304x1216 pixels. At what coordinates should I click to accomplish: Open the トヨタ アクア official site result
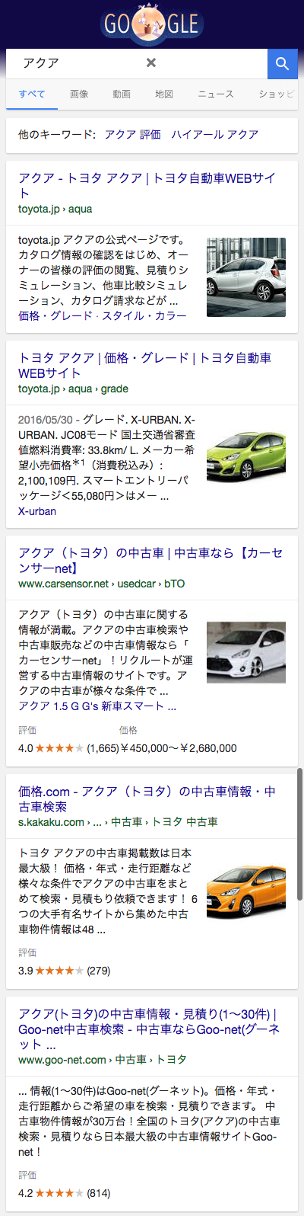click(147, 185)
